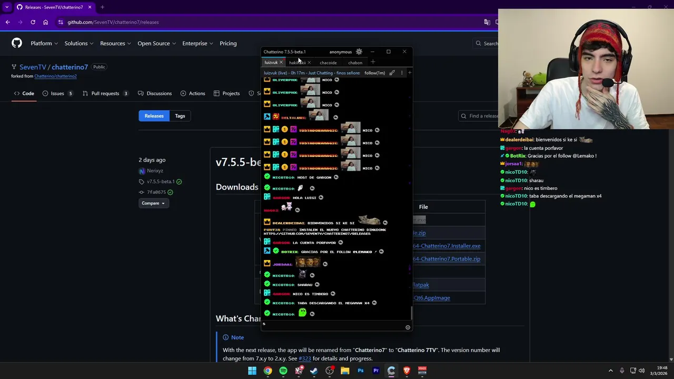Open issue #323 link in note
Screen dimensions: 674x379
(305, 358)
